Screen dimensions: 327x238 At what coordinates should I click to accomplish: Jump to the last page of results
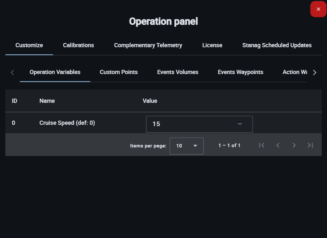coord(310,146)
